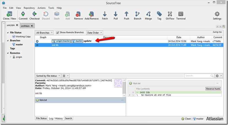Viewport: 228px width, 125px height.
Task: Click the Commit toolbar icon
Action: coord(23,16)
